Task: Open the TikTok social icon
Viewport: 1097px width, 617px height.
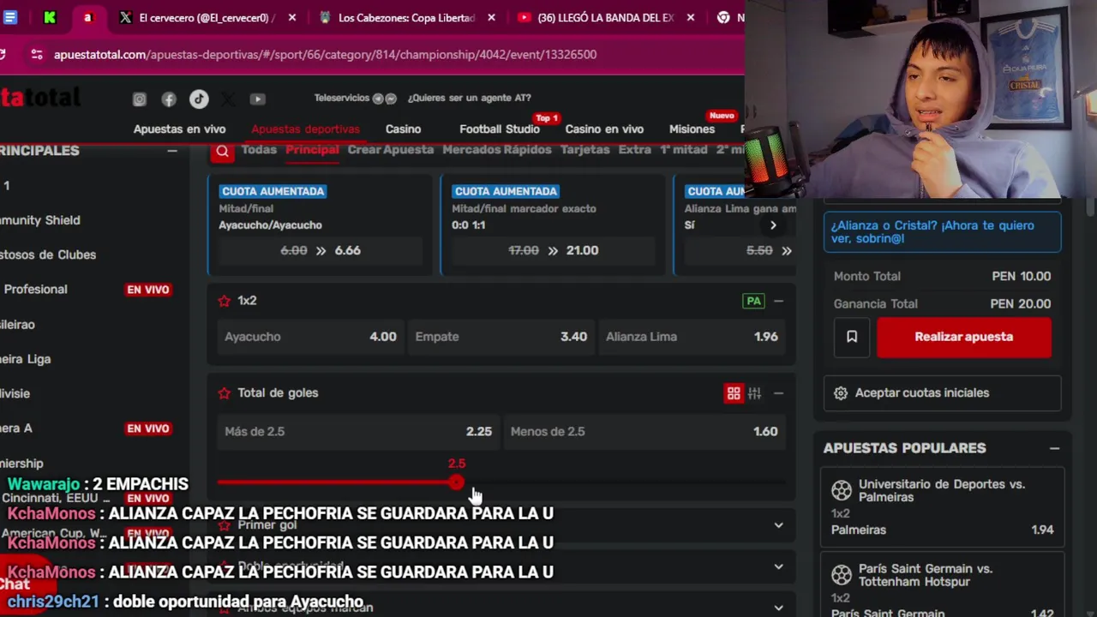Action: pos(199,99)
